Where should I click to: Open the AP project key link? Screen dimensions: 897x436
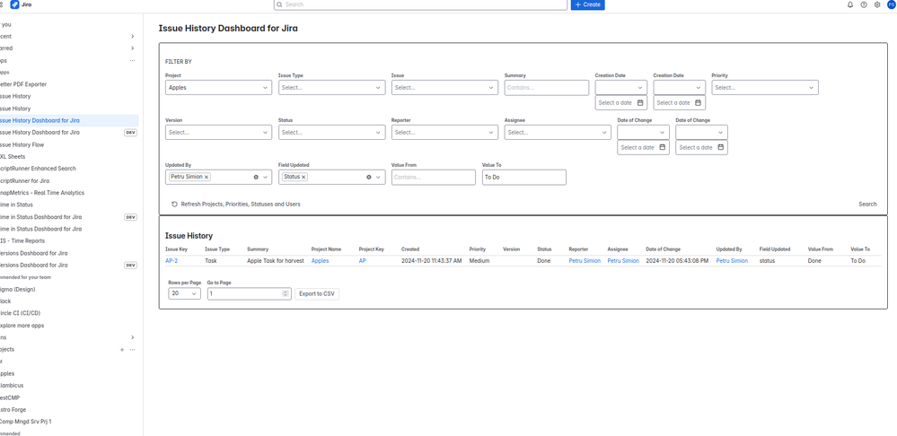362,260
